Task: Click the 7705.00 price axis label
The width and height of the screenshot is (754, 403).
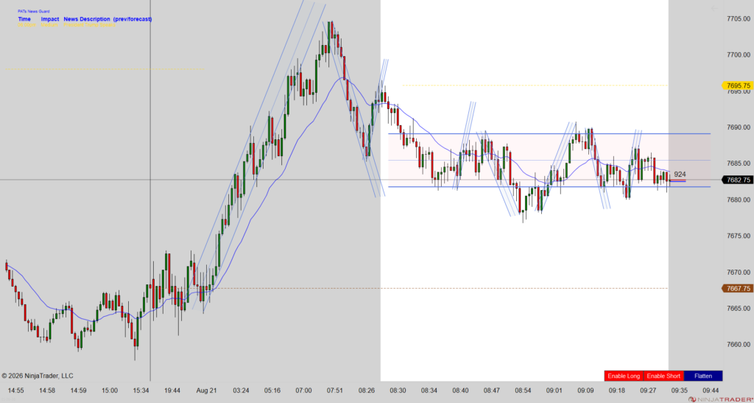Action: pyautogui.click(x=739, y=18)
